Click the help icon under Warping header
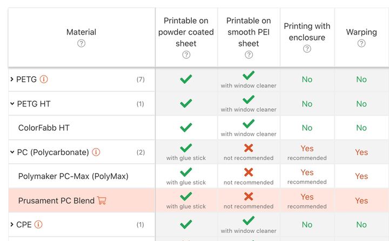Viewport: 389px width, 241px height. point(361,44)
